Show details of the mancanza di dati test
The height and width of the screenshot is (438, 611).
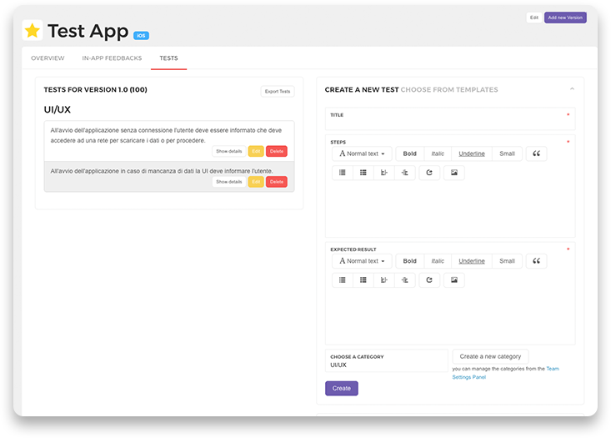[x=229, y=182]
